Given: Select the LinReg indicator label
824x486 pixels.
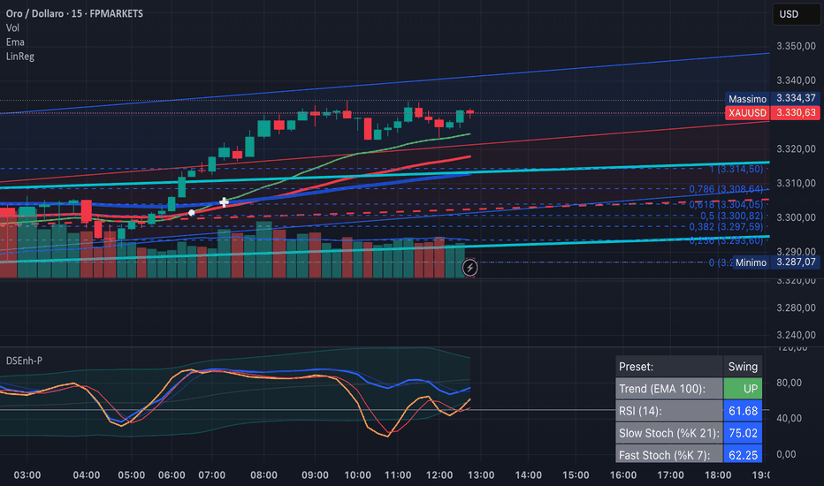Looking at the screenshot, I should [x=20, y=57].
